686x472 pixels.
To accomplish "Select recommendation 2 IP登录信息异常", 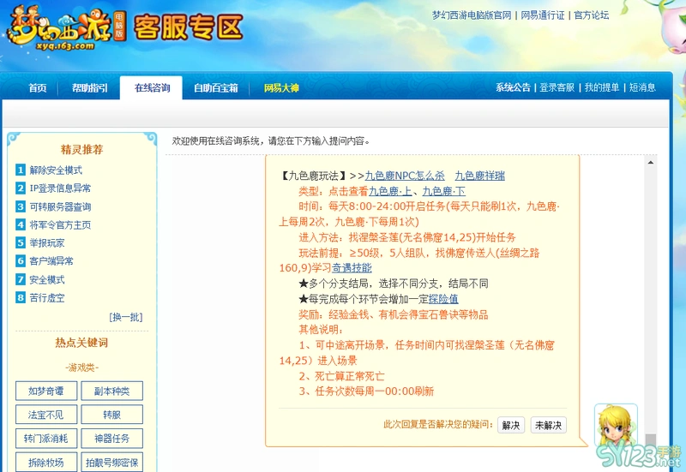I will (60, 188).
